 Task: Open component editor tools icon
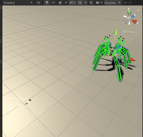[91, 3]
